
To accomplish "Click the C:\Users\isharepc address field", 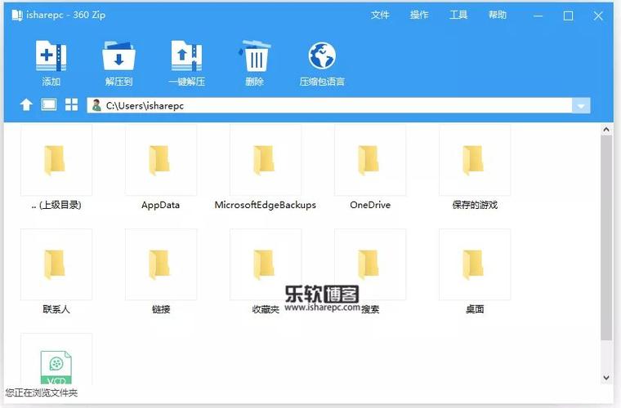I will (x=329, y=105).
